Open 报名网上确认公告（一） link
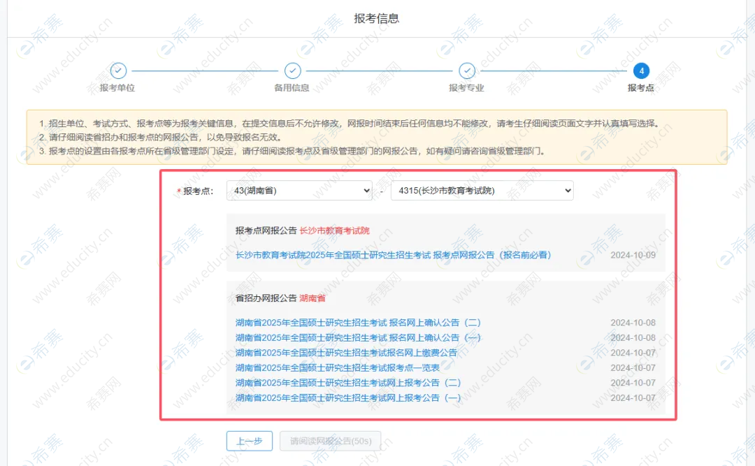755x466 pixels. coord(358,338)
